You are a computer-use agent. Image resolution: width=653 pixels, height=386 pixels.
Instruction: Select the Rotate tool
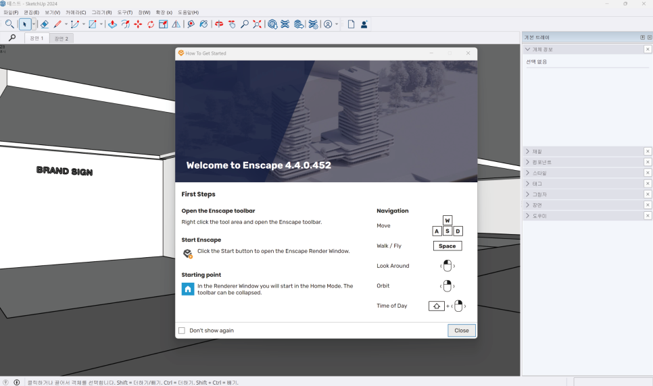pos(150,24)
